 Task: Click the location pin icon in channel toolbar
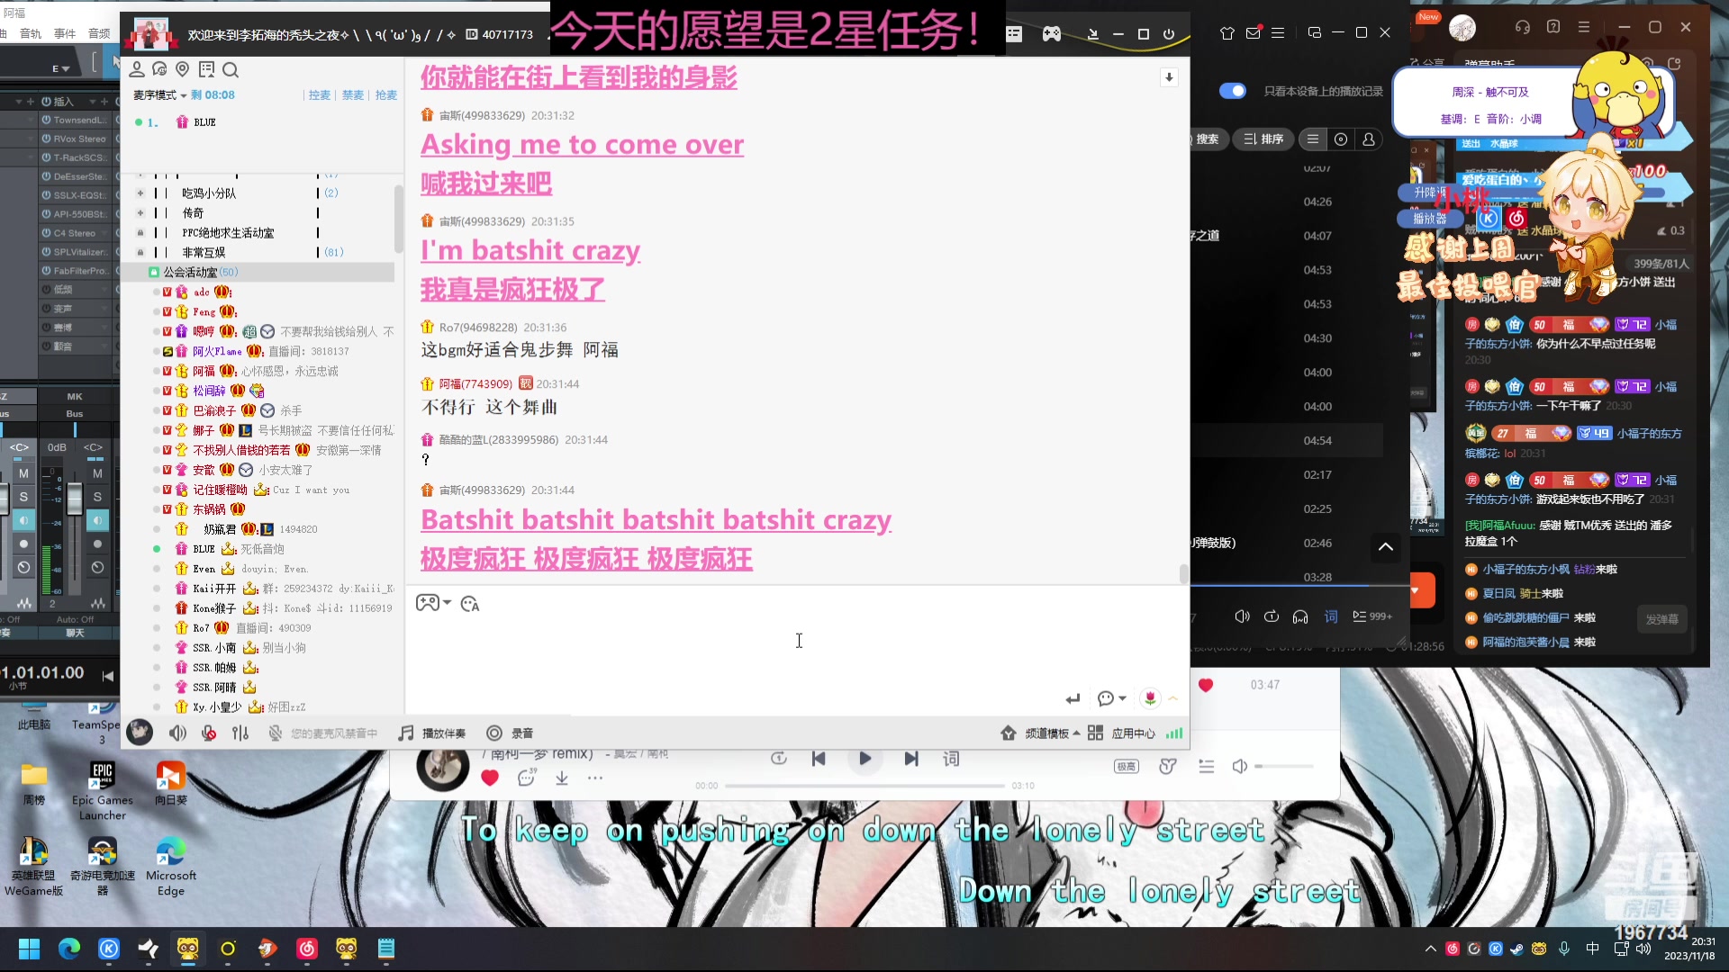coord(183,69)
